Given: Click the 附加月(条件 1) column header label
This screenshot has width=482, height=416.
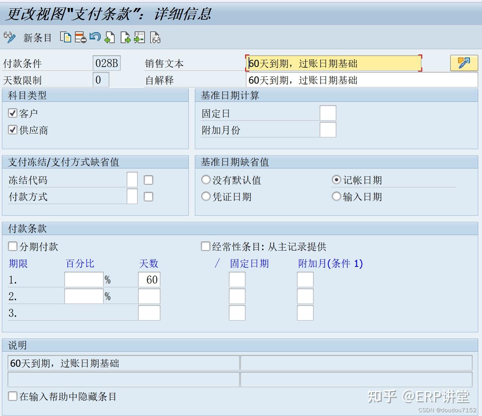Looking at the screenshot, I should [330, 263].
